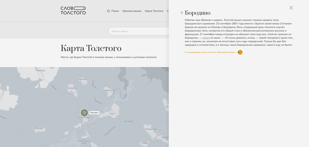
Task: Close the Бородино info panel
Action: [x=291, y=8]
